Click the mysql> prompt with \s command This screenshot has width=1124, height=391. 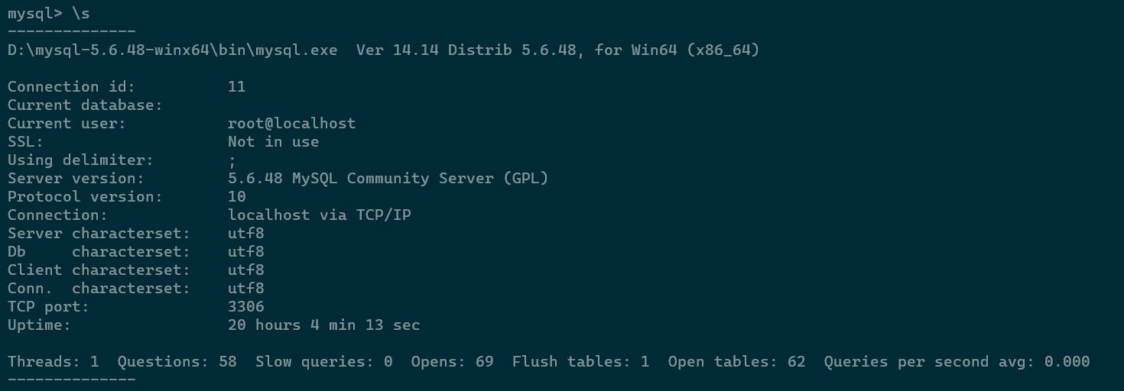pos(48,13)
